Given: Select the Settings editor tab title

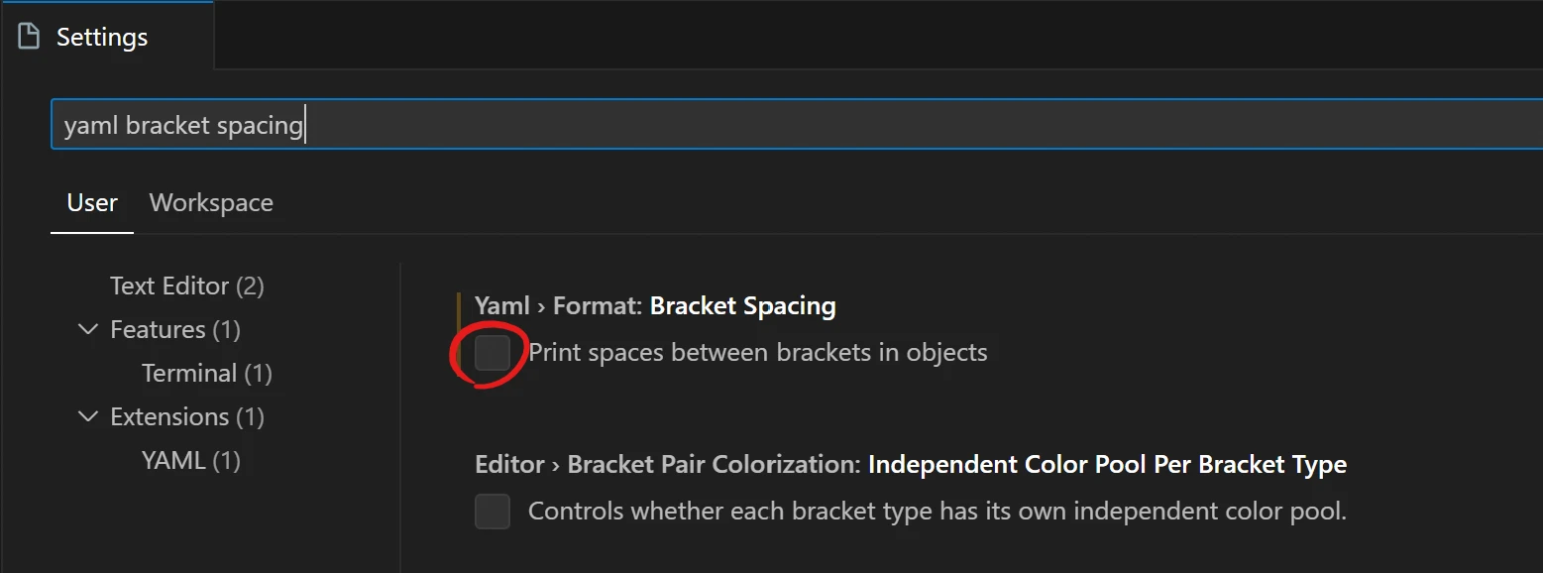Looking at the screenshot, I should click(102, 38).
